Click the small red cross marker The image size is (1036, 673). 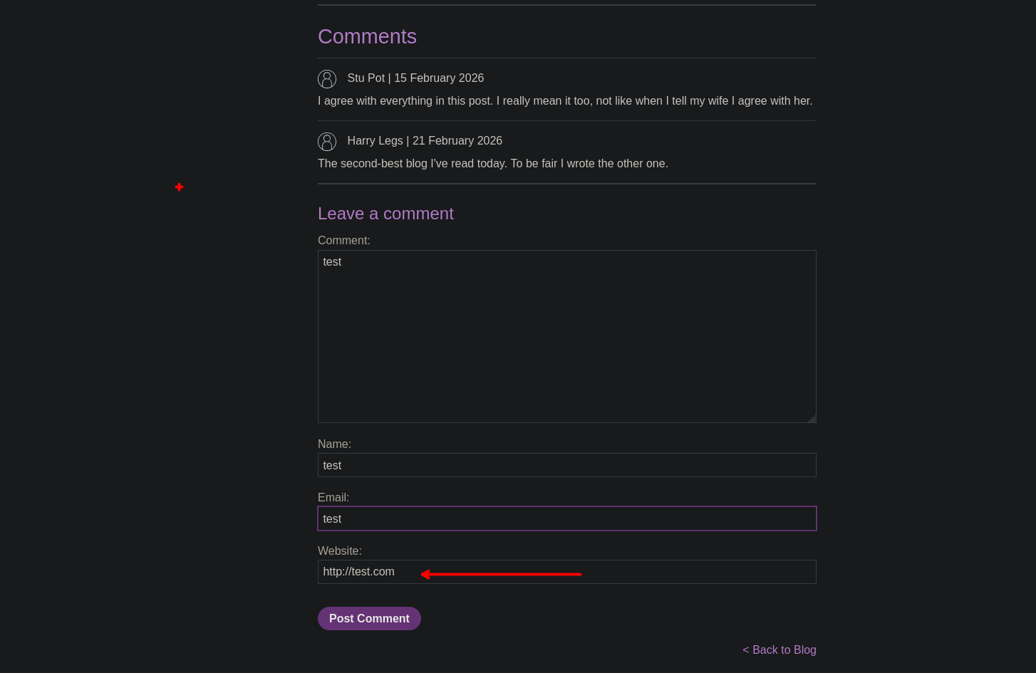[179, 187]
